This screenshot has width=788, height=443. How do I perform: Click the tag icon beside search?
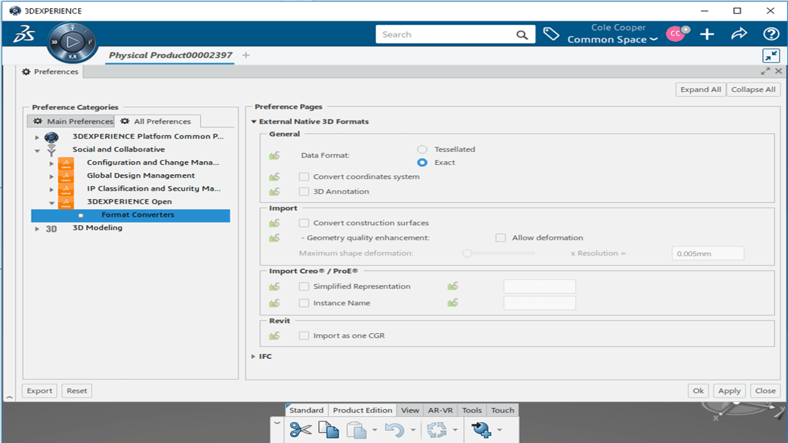[x=550, y=34]
